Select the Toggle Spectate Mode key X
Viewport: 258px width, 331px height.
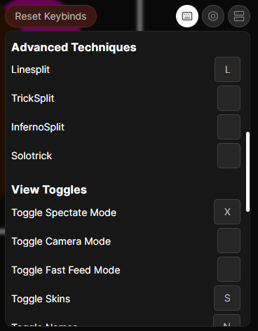(x=227, y=212)
